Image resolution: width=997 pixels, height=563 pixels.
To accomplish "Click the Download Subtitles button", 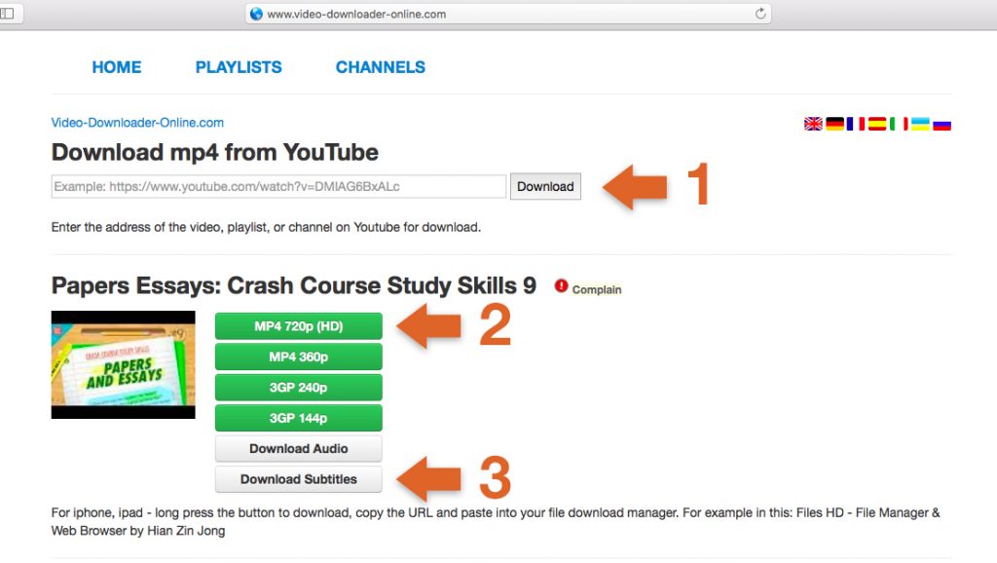I will point(298,479).
